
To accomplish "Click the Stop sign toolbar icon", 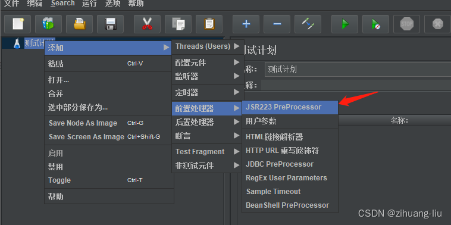I will [407, 24].
